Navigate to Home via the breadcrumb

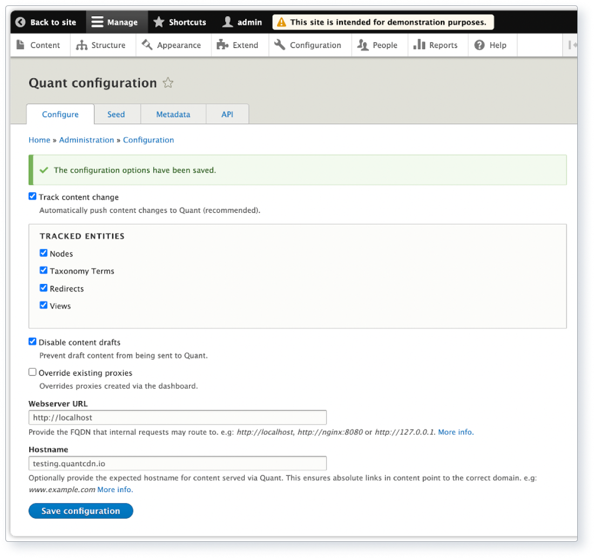[39, 140]
